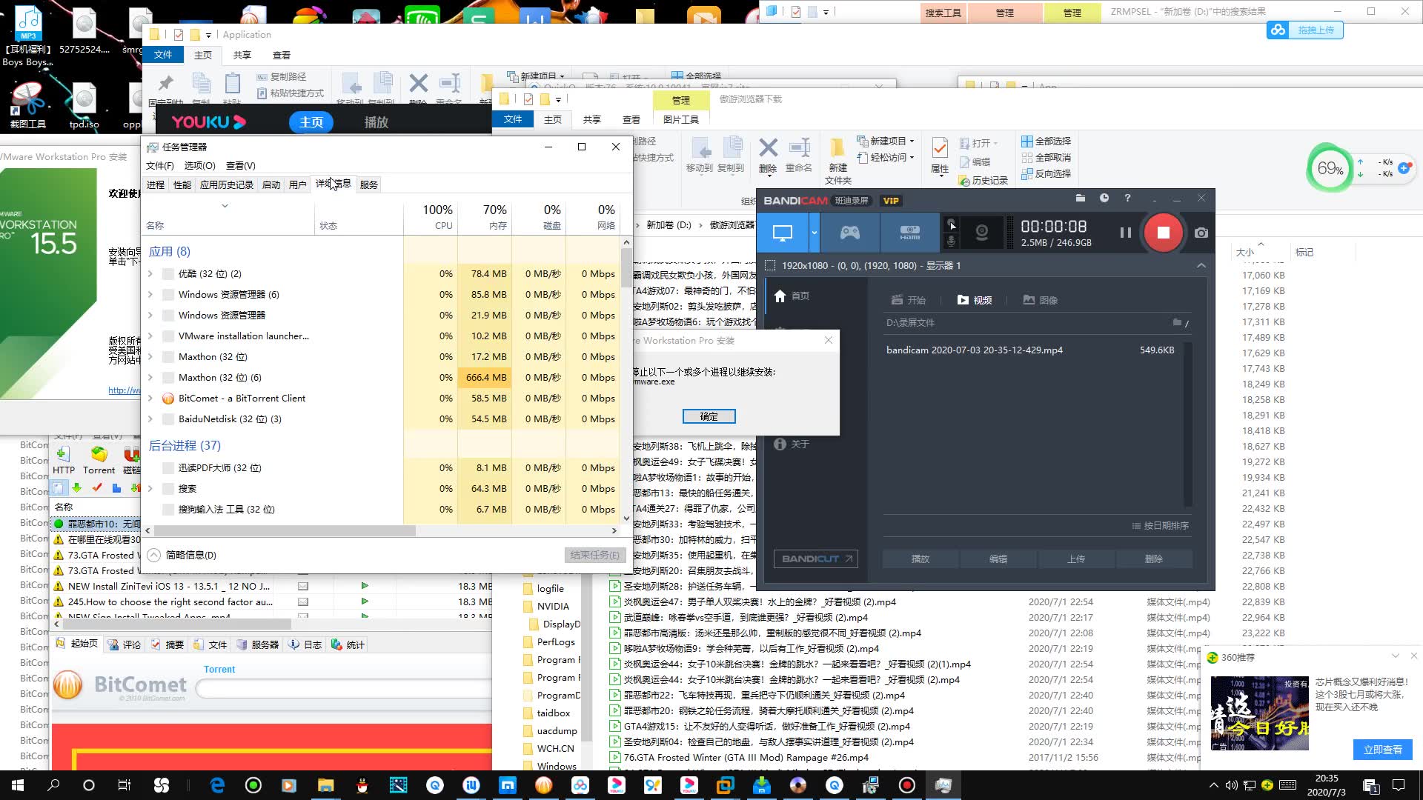Switch Bandicam to HDMI device recording mode
This screenshot has height=800, width=1423.
coord(909,233)
